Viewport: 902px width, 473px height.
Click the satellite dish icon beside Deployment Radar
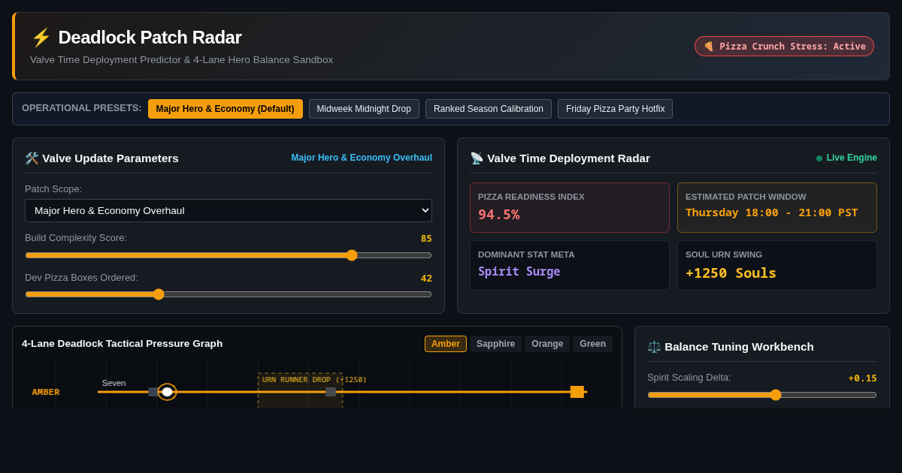[x=477, y=158]
